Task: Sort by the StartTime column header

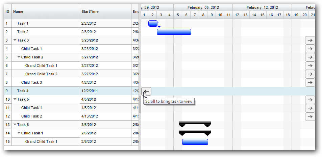Action: click(x=105, y=11)
